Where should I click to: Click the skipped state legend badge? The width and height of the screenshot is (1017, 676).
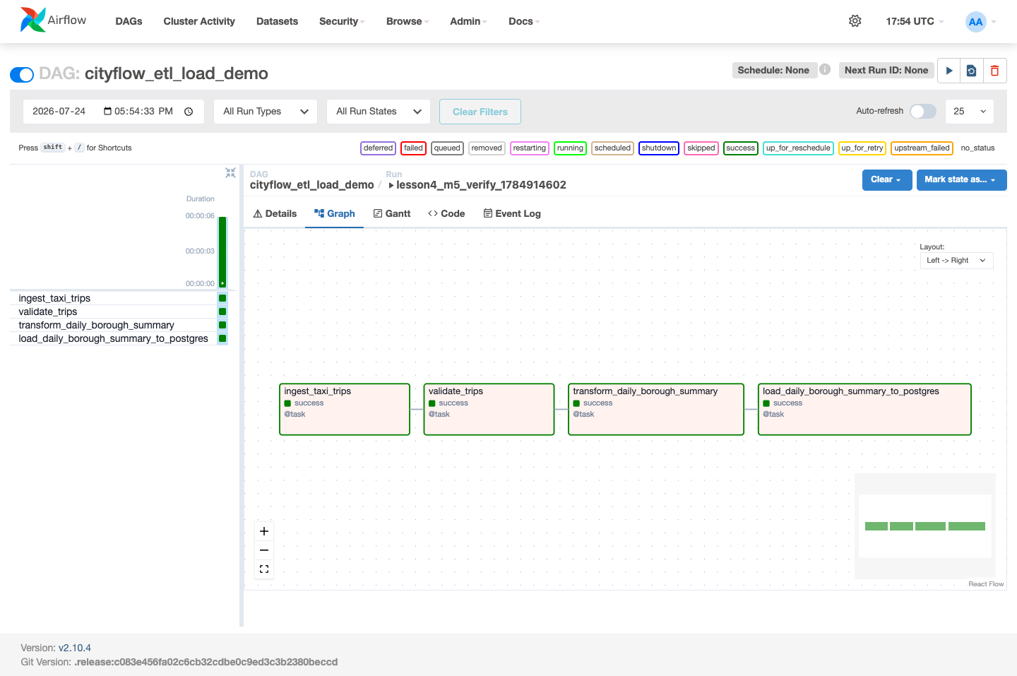[x=701, y=148]
